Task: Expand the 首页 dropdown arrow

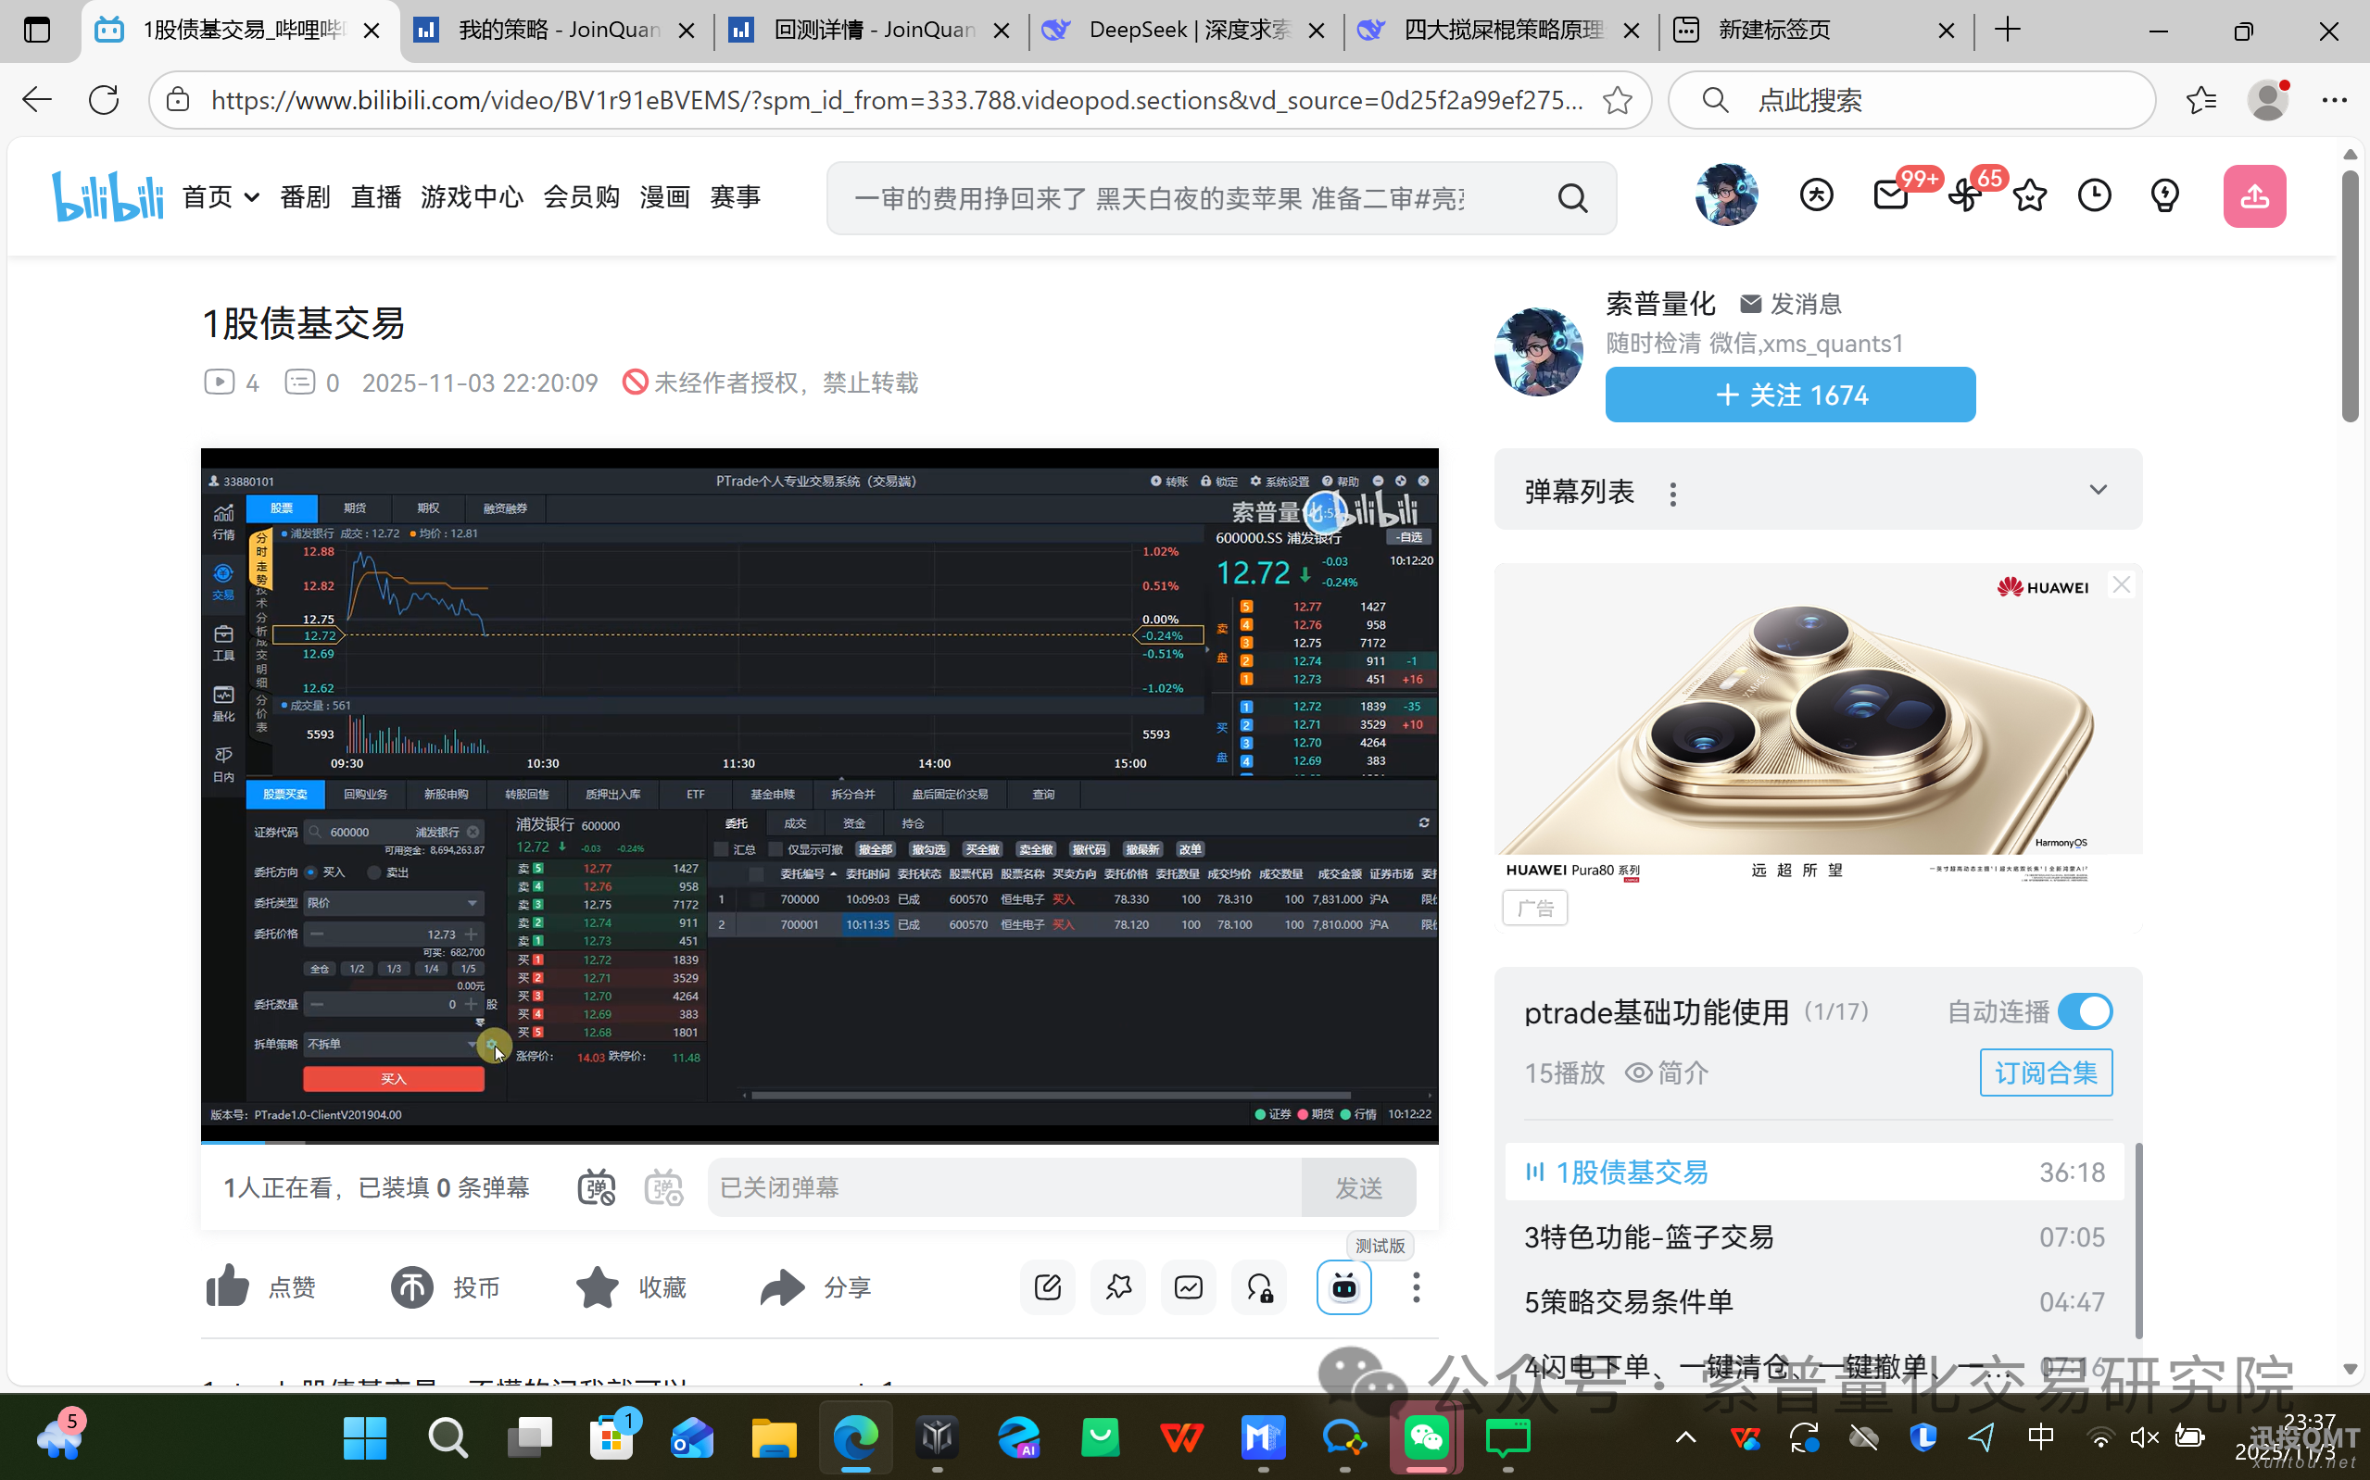Action: [250, 196]
